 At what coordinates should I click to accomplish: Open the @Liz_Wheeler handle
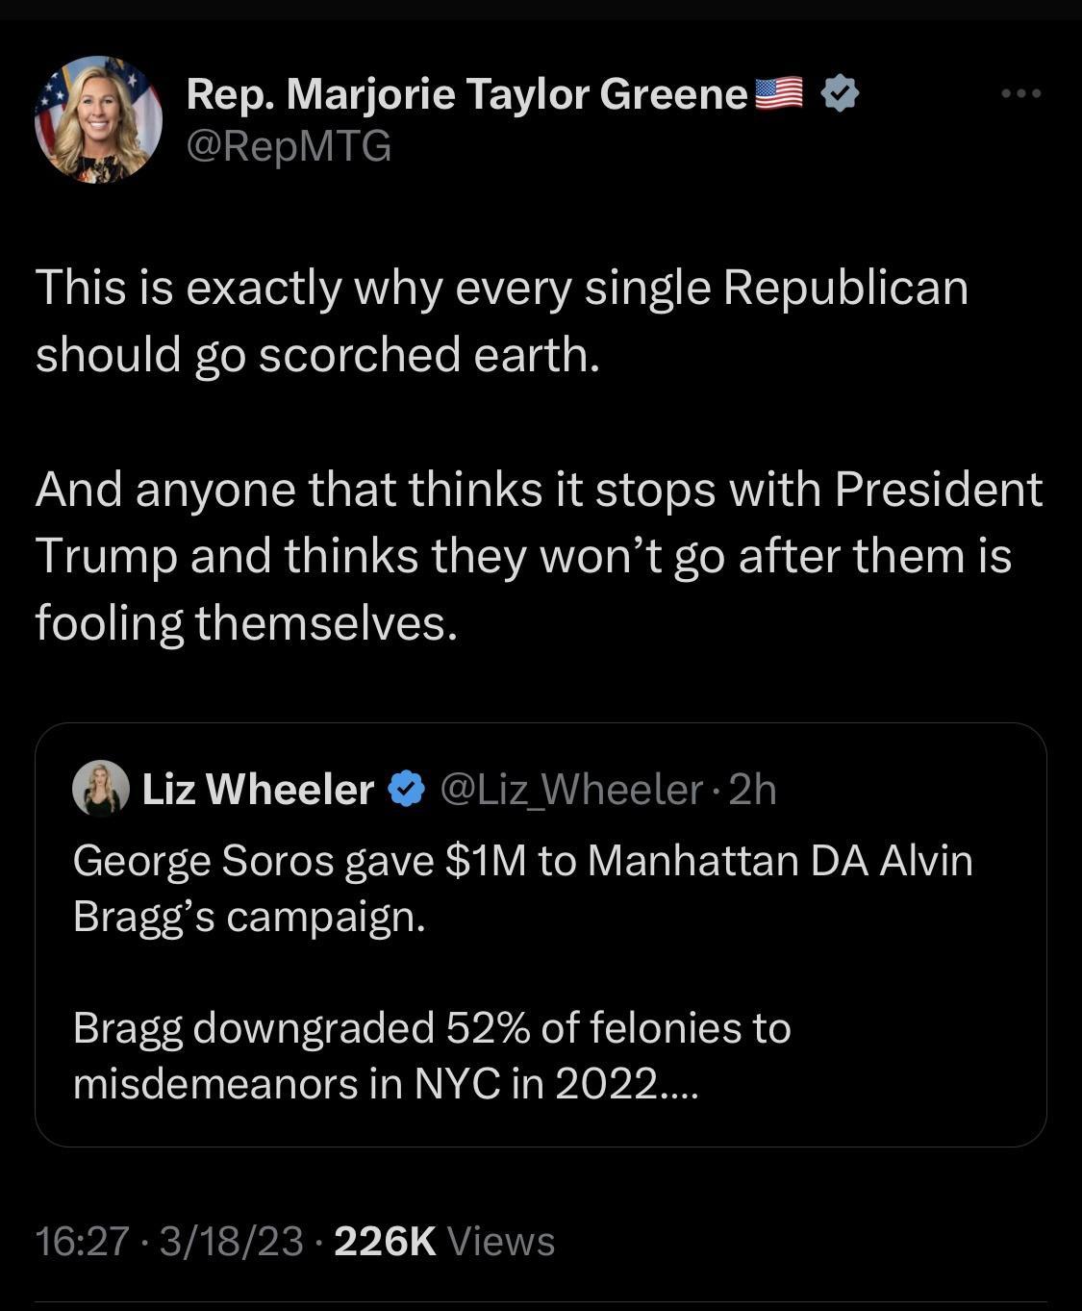point(571,790)
